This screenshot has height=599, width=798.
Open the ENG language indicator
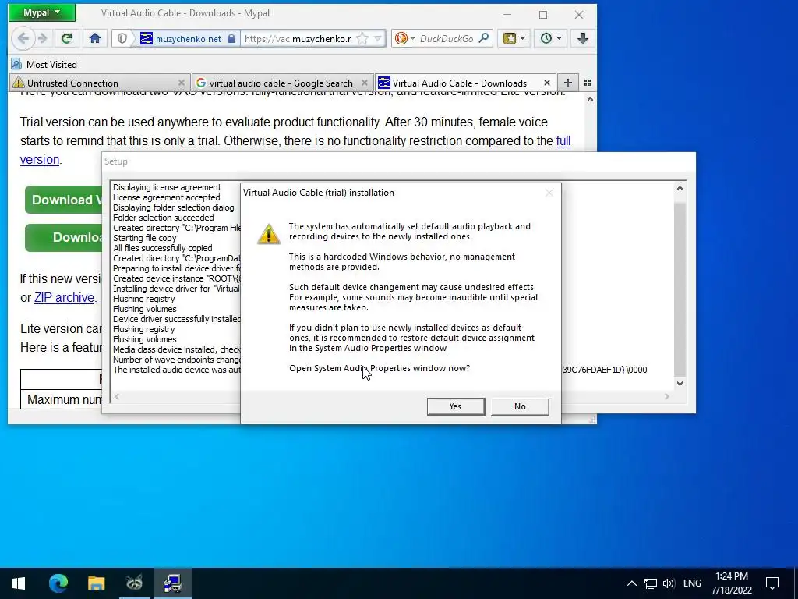click(x=692, y=583)
